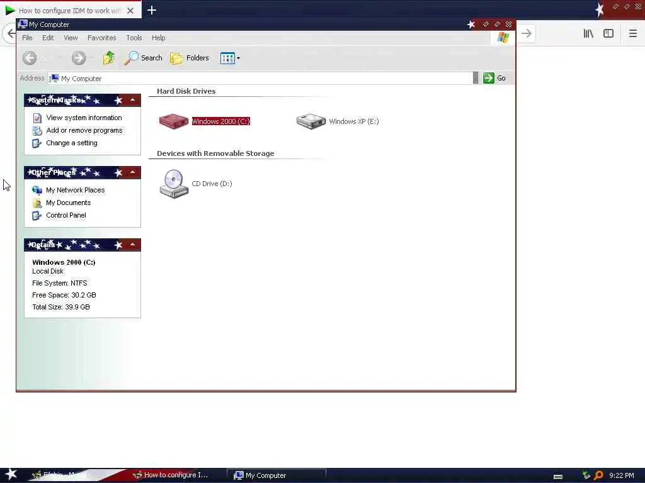Click the Control Panel icon
This screenshot has width=645, height=483.
point(37,216)
